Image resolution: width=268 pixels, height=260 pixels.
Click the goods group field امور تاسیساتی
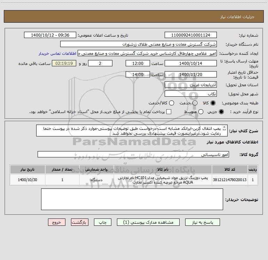133,154
